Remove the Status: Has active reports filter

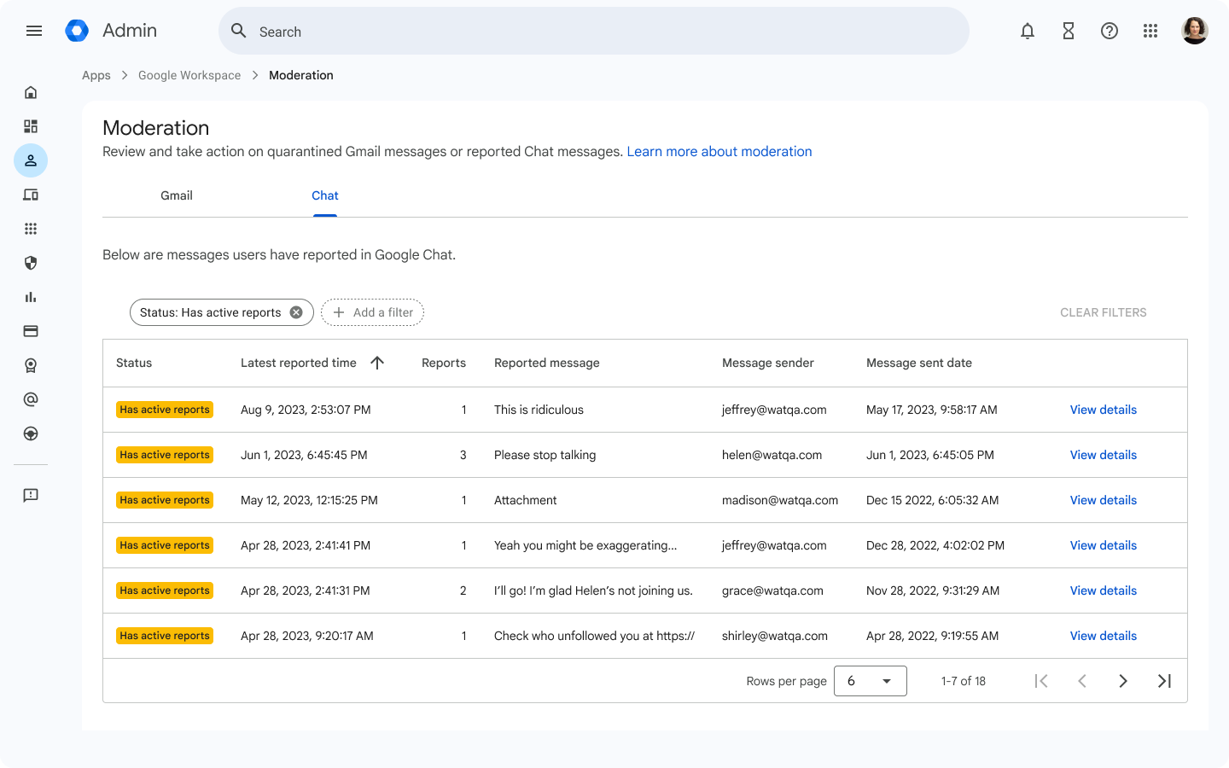pos(296,312)
